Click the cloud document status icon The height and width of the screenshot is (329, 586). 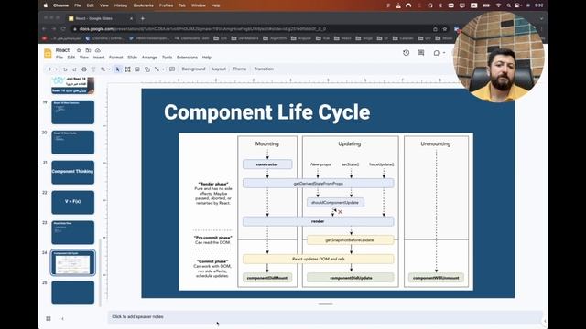98,50
